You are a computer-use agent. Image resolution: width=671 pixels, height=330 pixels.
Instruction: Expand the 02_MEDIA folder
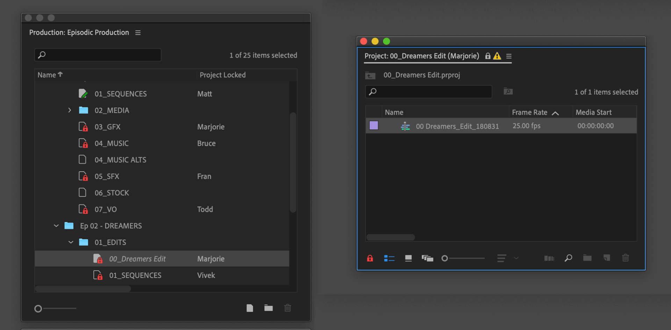[x=70, y=110]
